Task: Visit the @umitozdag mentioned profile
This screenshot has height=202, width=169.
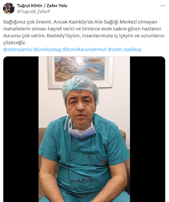Action: pyautogui.click(x=47, y=50)
